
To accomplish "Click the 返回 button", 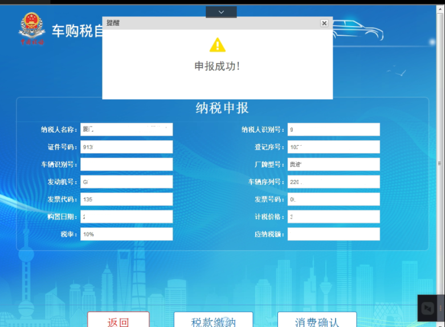I will 119,320.
